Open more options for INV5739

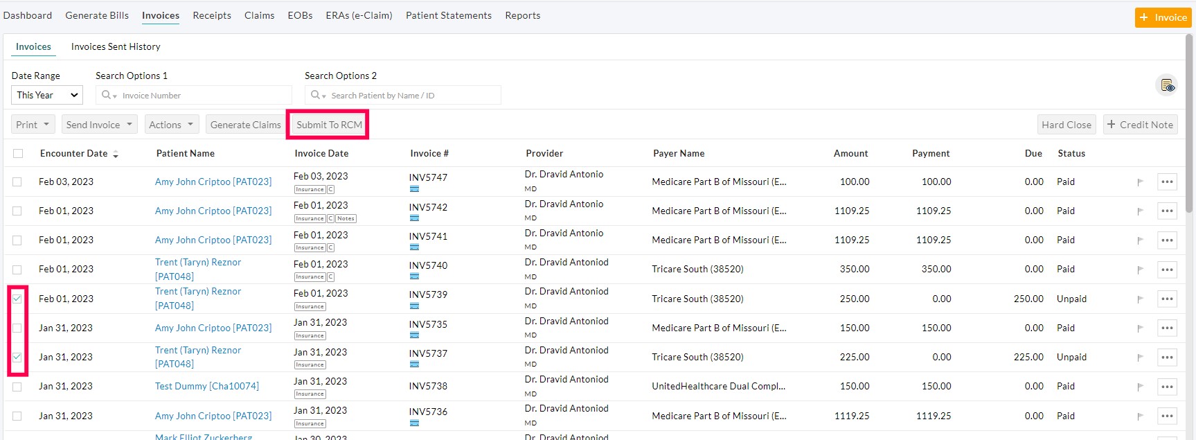tap(1167, 299)
